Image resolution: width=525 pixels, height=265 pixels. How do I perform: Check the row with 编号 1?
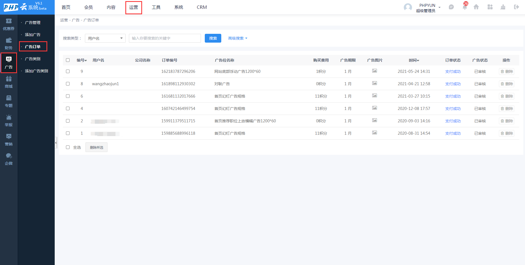pos(68,133)
